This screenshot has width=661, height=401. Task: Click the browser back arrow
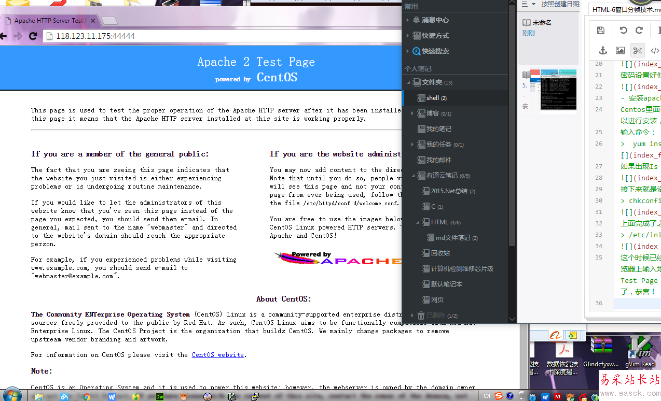[x=3, y=36]
